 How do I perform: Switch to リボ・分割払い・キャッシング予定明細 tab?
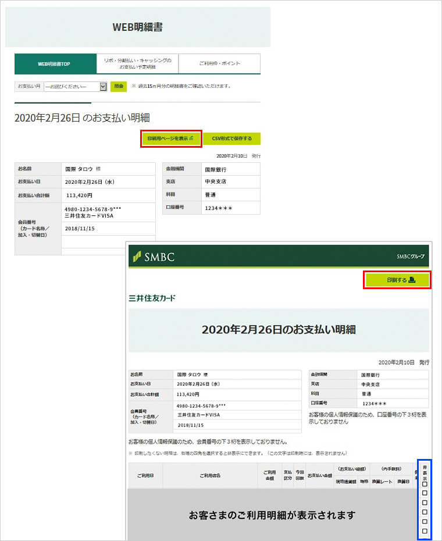coord(137,63)
